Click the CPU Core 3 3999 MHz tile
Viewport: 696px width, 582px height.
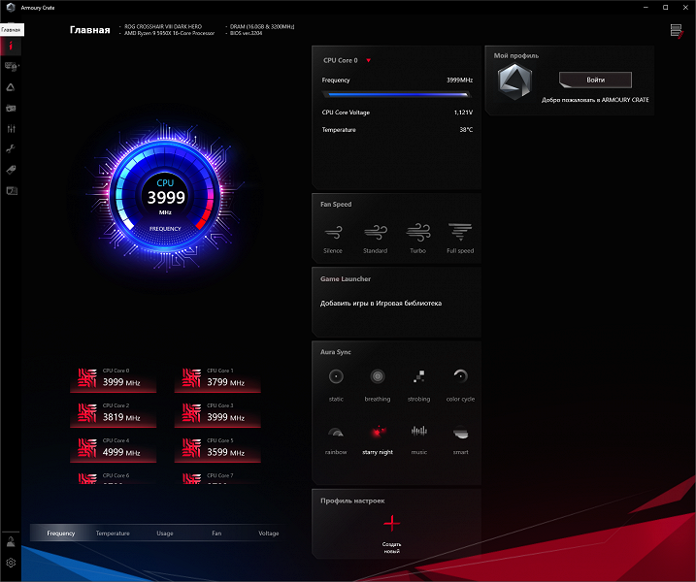click(x=217, y=415)
